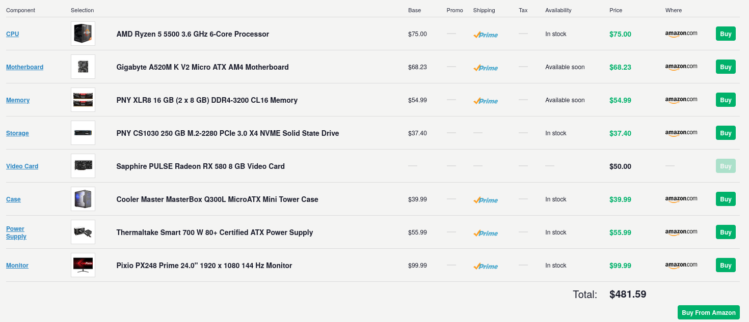Click the Buy From Amazon button
Screen dimensions: 749x322
709,312
